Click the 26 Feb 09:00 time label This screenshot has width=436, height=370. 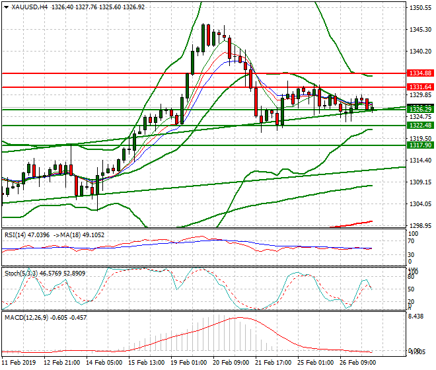click(358, 363)
